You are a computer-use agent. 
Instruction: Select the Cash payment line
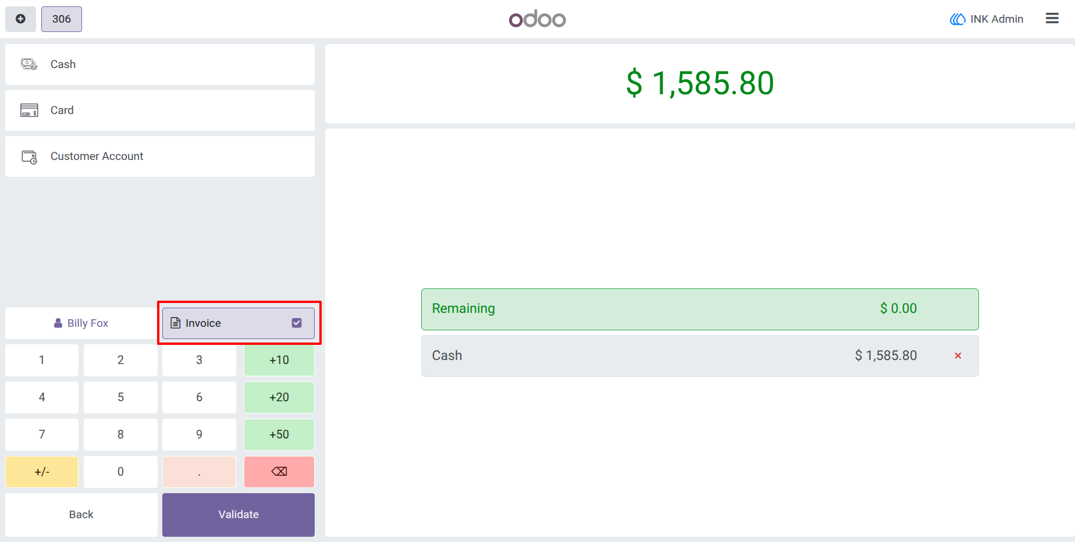pos(700,356)
